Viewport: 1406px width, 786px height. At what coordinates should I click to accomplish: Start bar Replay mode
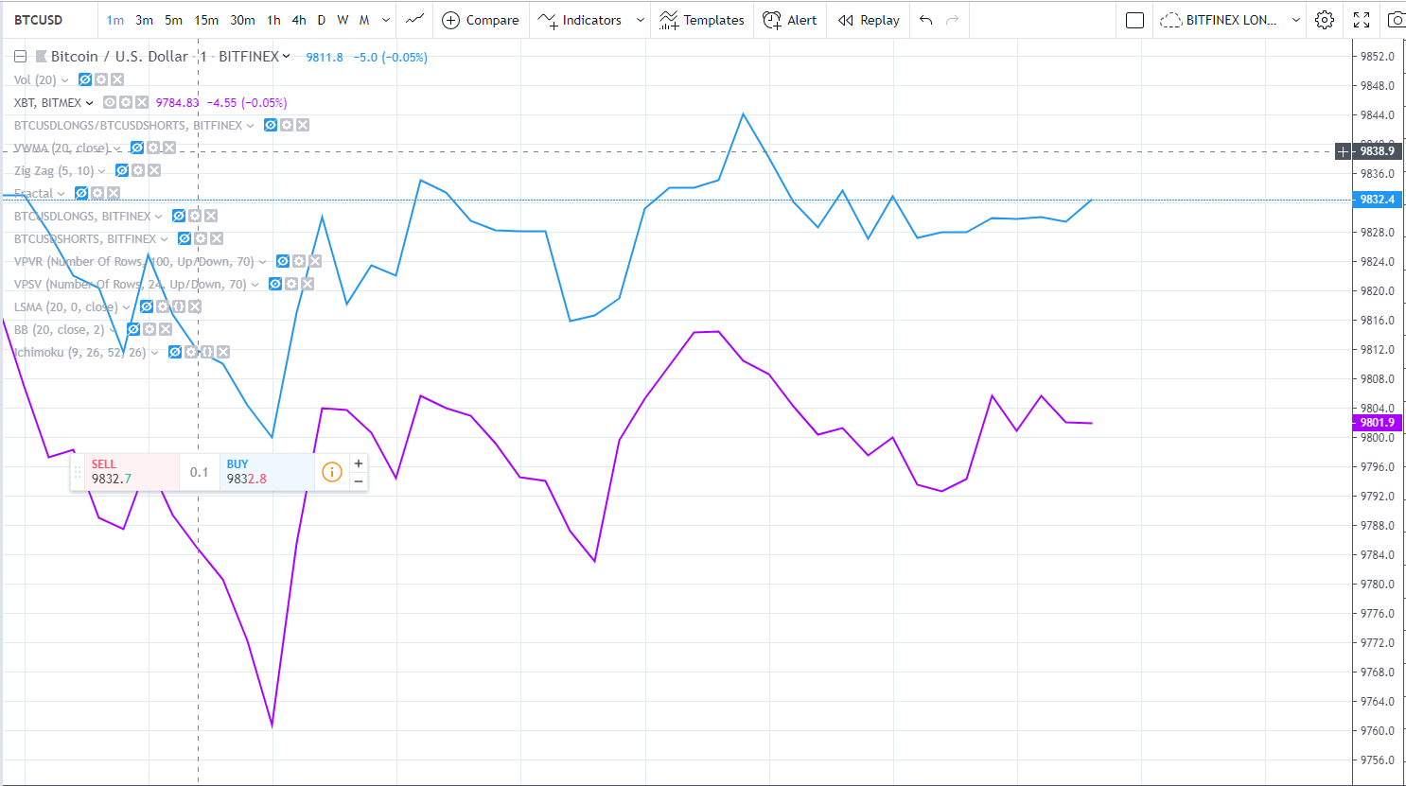[x=869, y=20]
